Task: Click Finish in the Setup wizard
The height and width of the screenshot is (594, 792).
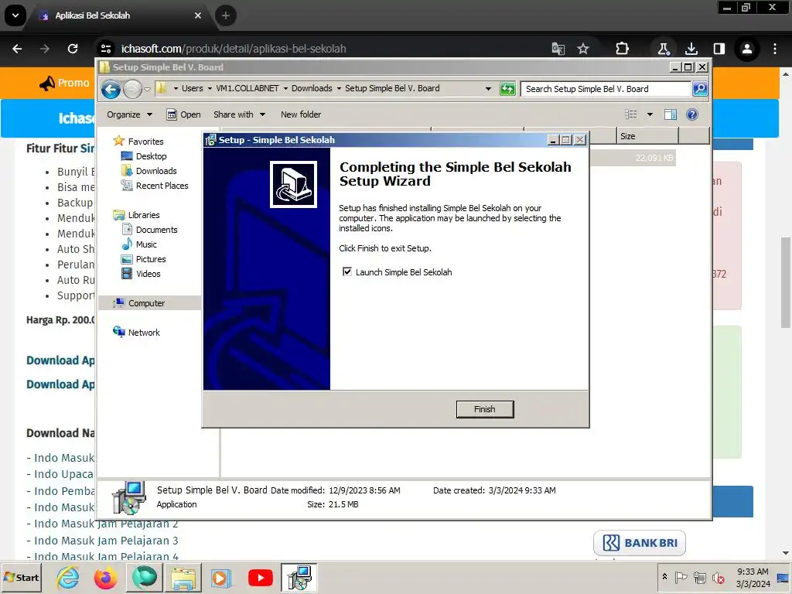Action: [x=484, y=409]
